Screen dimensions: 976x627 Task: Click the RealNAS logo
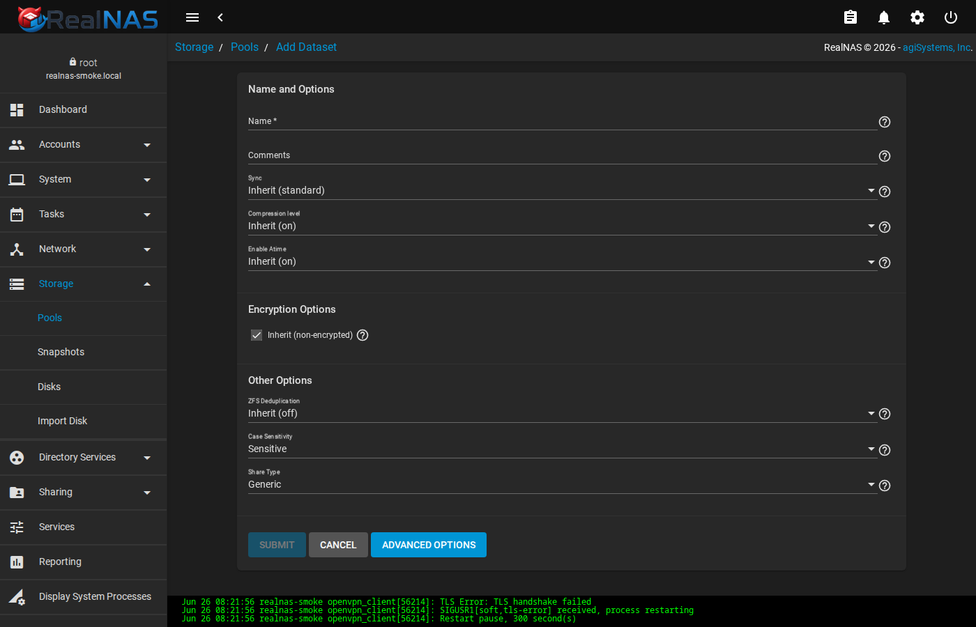tap(88, 18)
